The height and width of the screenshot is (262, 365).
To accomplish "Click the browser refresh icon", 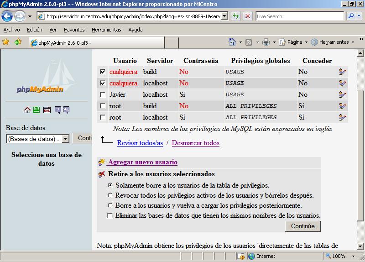I will tap(236, 16).
